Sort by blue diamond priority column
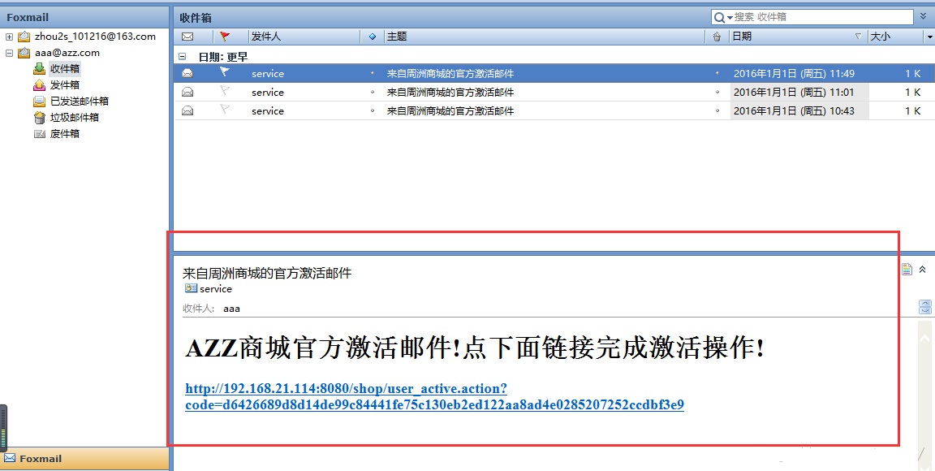Image resolution: width=935 pixels, height=471 pixels. coord(373,37)
